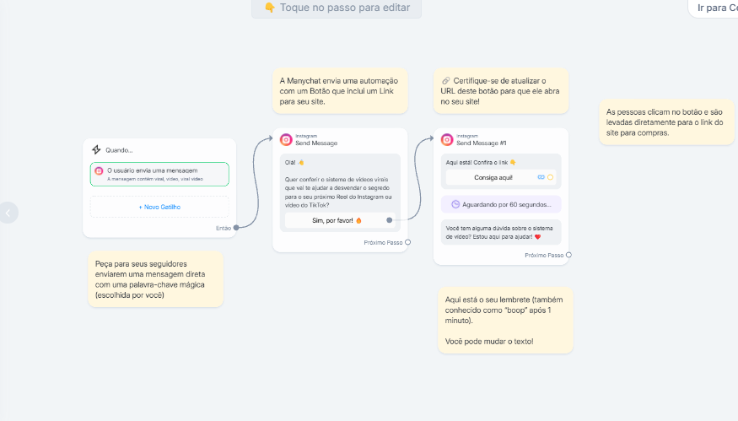Select the yellow note about updating button URL
738x421 pixels.
pyautogui.click(x=500, y=90)
